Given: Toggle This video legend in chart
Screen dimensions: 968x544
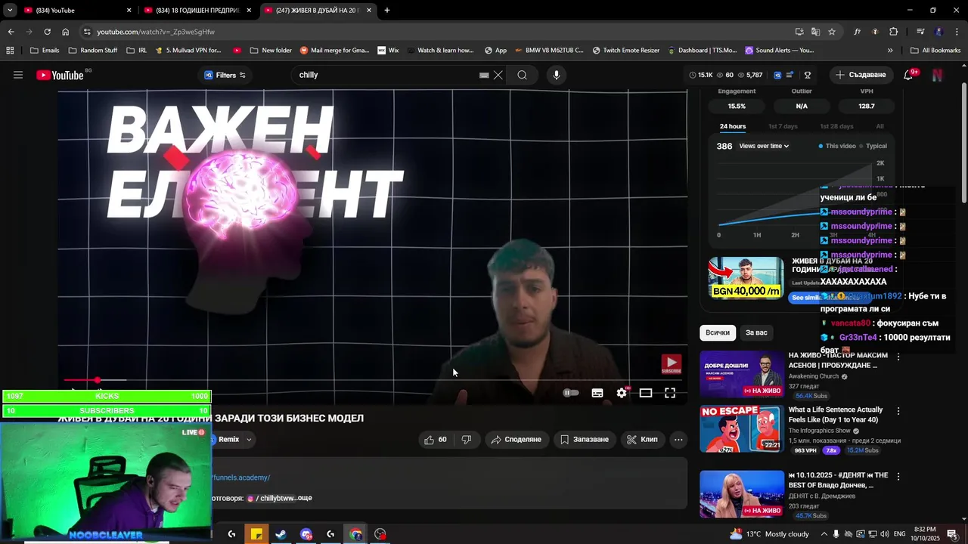Looking at the screenshot, I should click(x=837, y=146).
